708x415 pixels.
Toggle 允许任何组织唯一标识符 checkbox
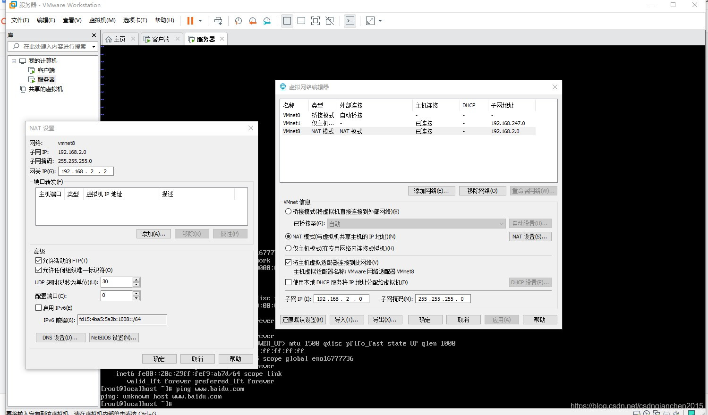(39, 270)
